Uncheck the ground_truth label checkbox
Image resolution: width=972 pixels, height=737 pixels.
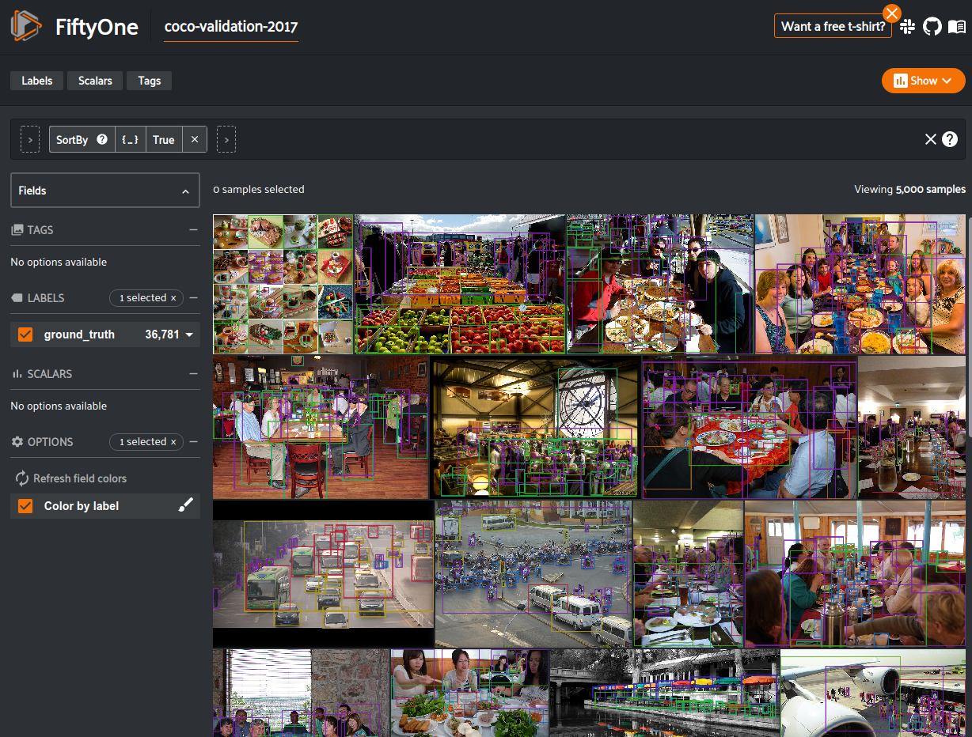[x=25, y=334]
